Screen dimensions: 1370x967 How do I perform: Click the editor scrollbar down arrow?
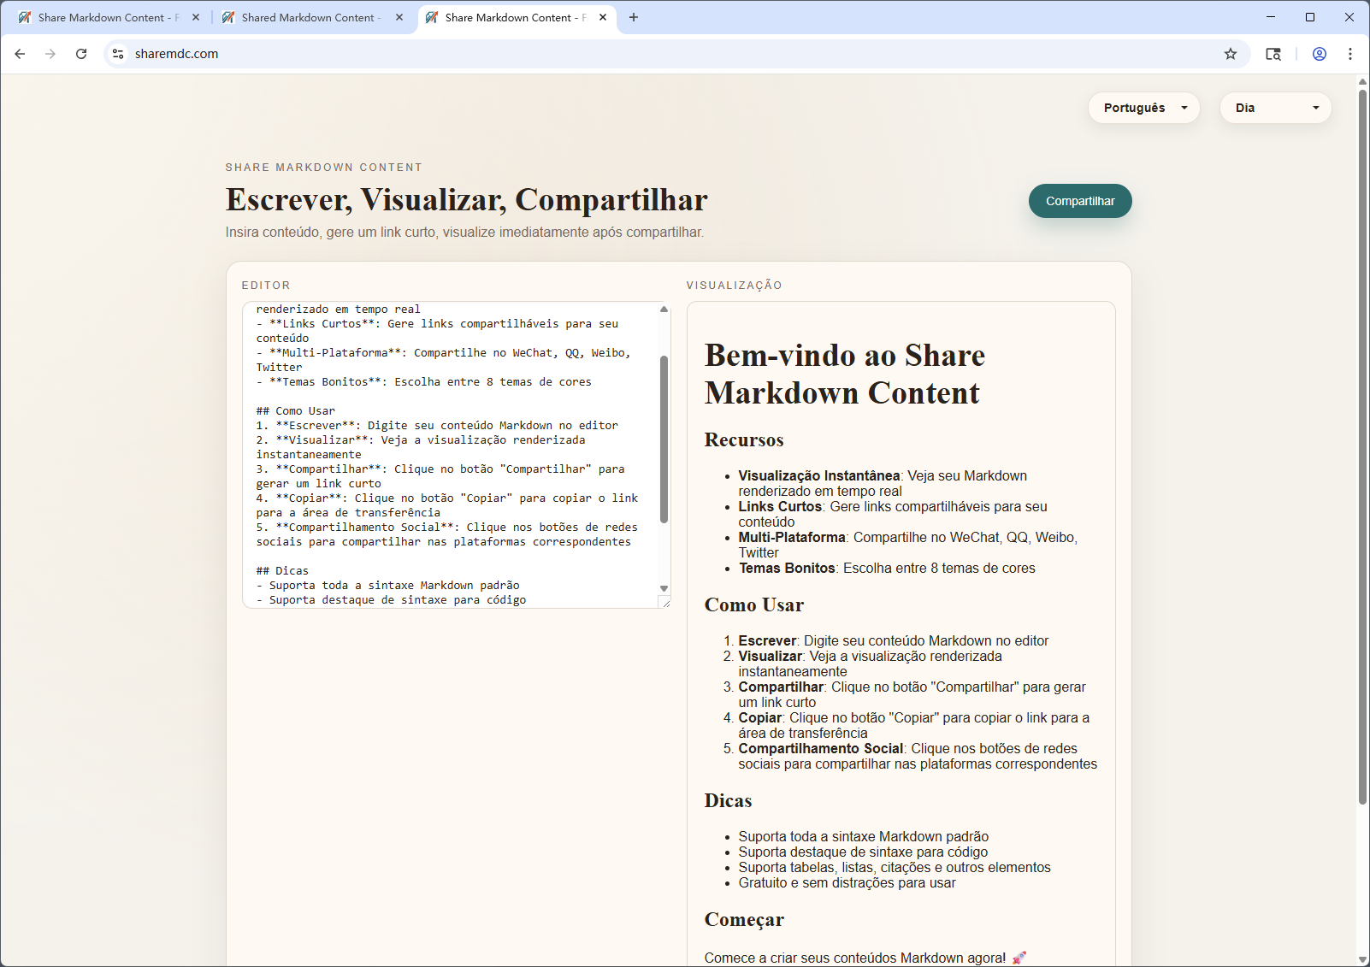(x=663, y=588)
